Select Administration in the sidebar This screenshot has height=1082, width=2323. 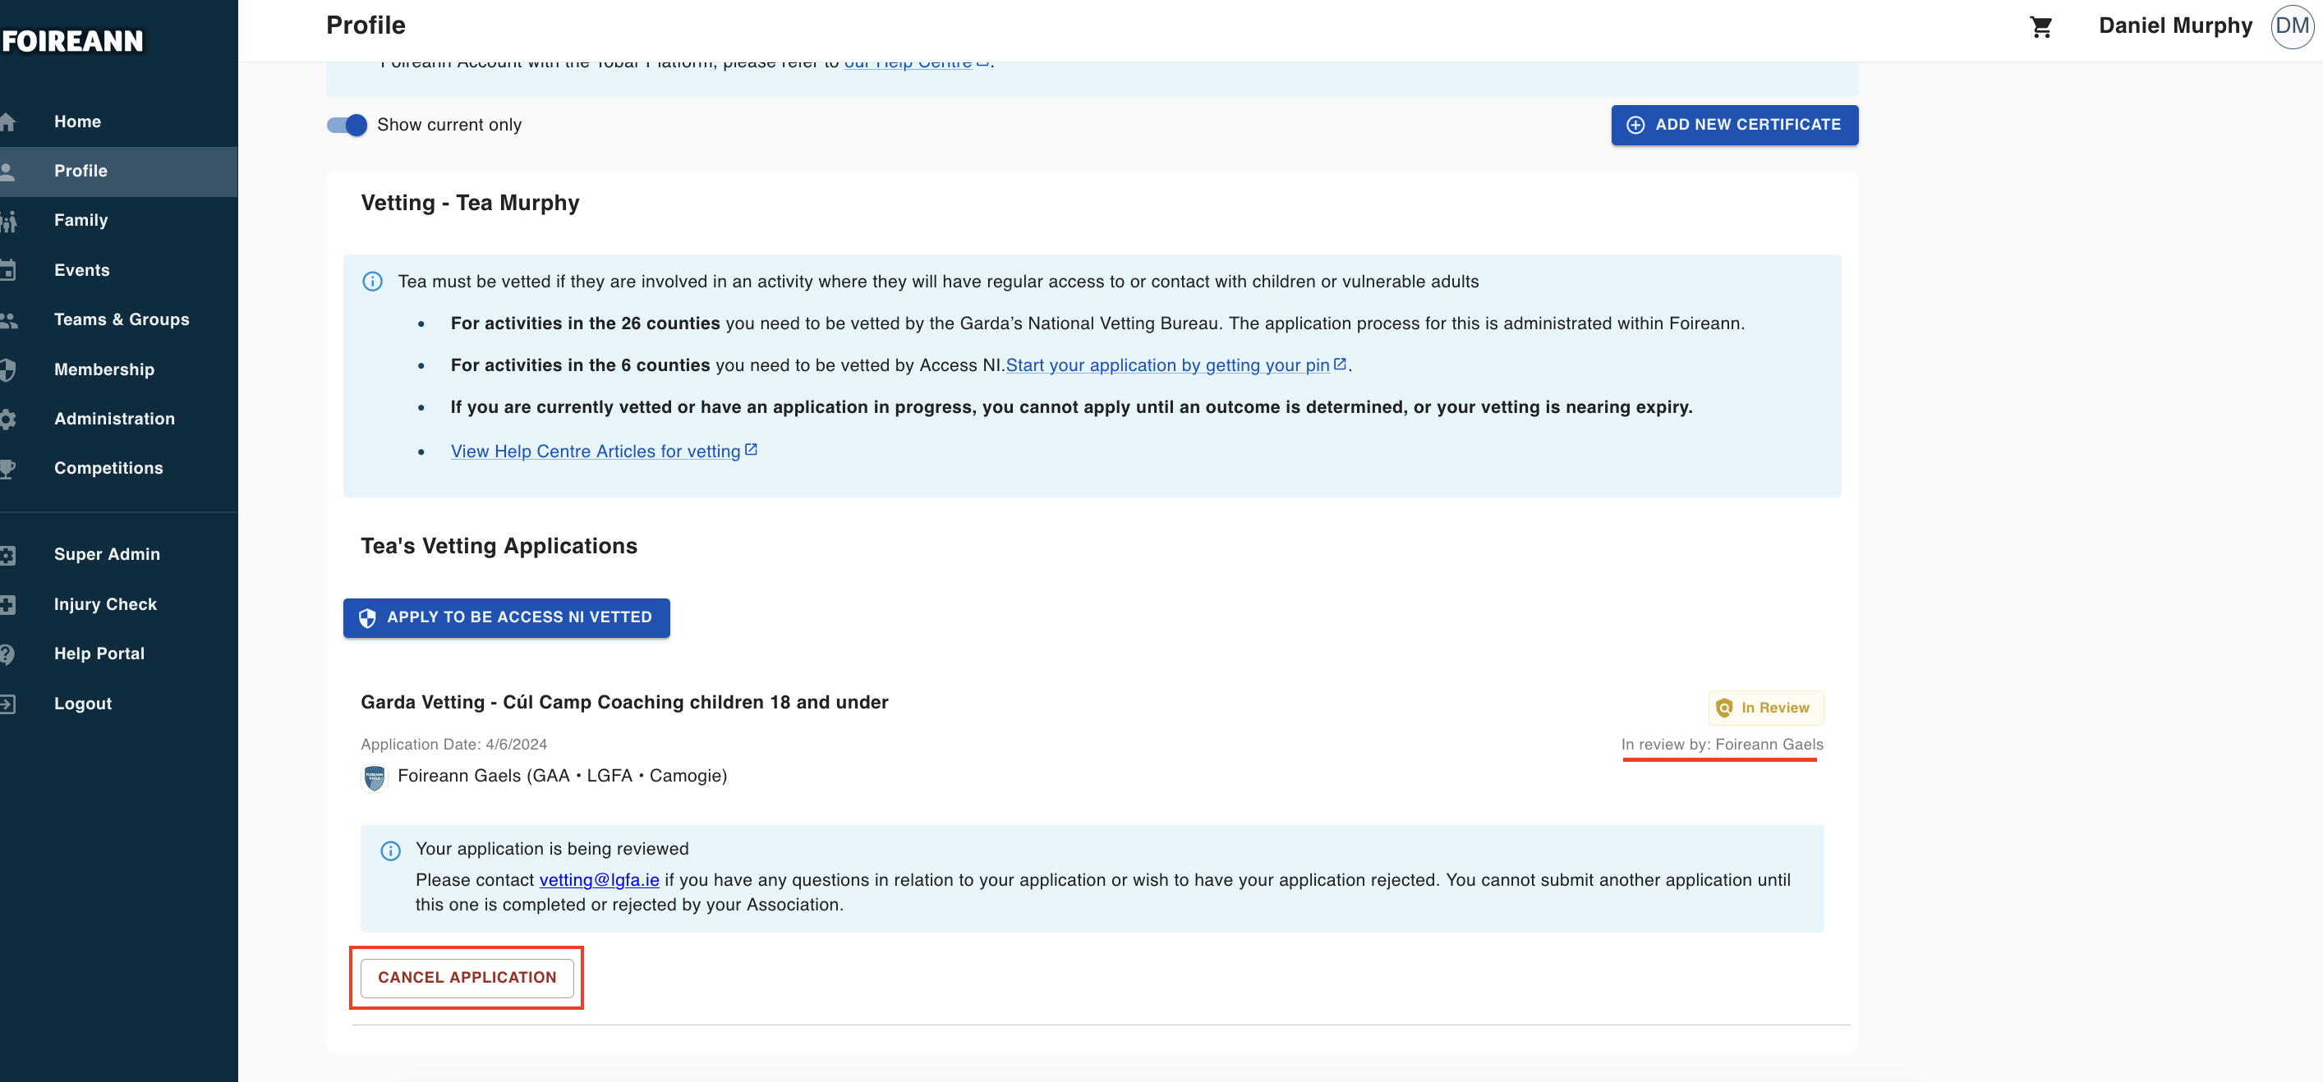113,418
